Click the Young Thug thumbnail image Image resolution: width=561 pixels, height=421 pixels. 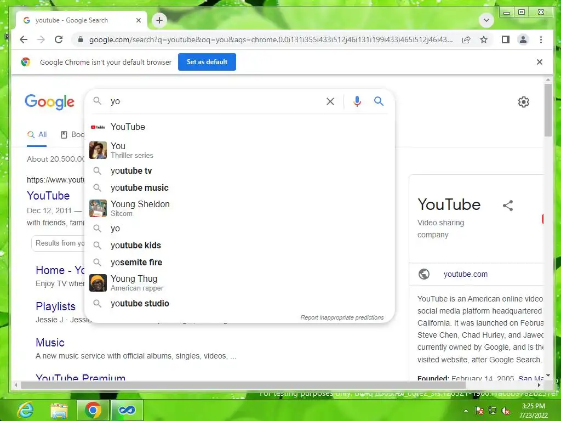[98, 283]
